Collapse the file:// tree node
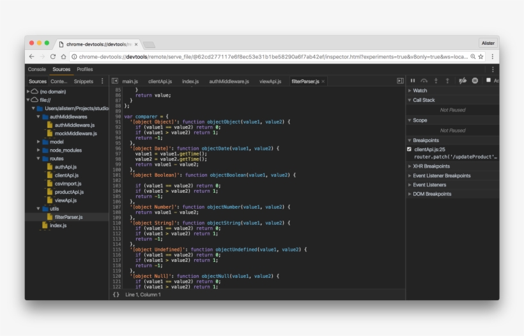The image size is (524, 336). pyautogui.click(x=28, y=100)
